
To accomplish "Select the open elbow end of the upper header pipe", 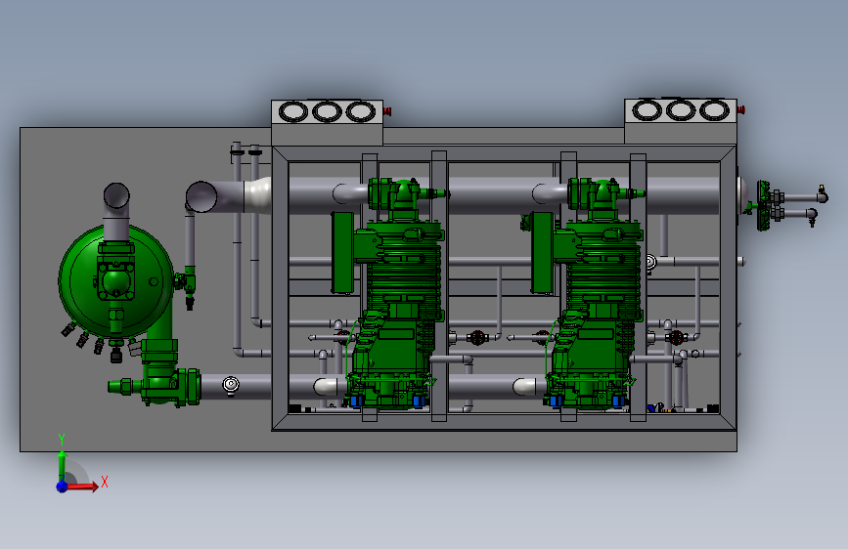I will [x=201, y=196].
